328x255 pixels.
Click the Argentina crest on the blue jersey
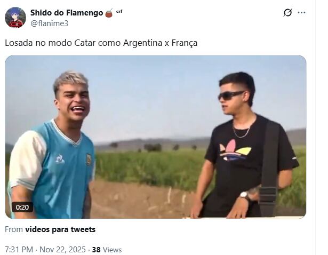(x=89, y=159)
